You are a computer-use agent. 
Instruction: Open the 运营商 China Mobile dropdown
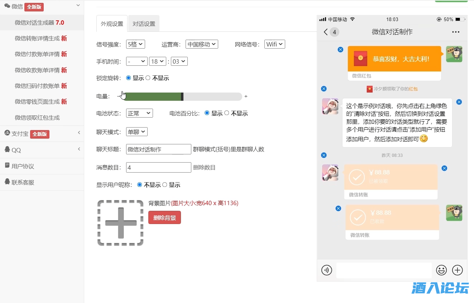coord(202,44)
